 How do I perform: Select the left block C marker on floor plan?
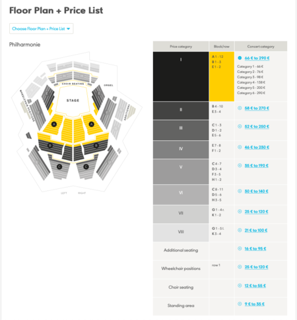[59, 167]
